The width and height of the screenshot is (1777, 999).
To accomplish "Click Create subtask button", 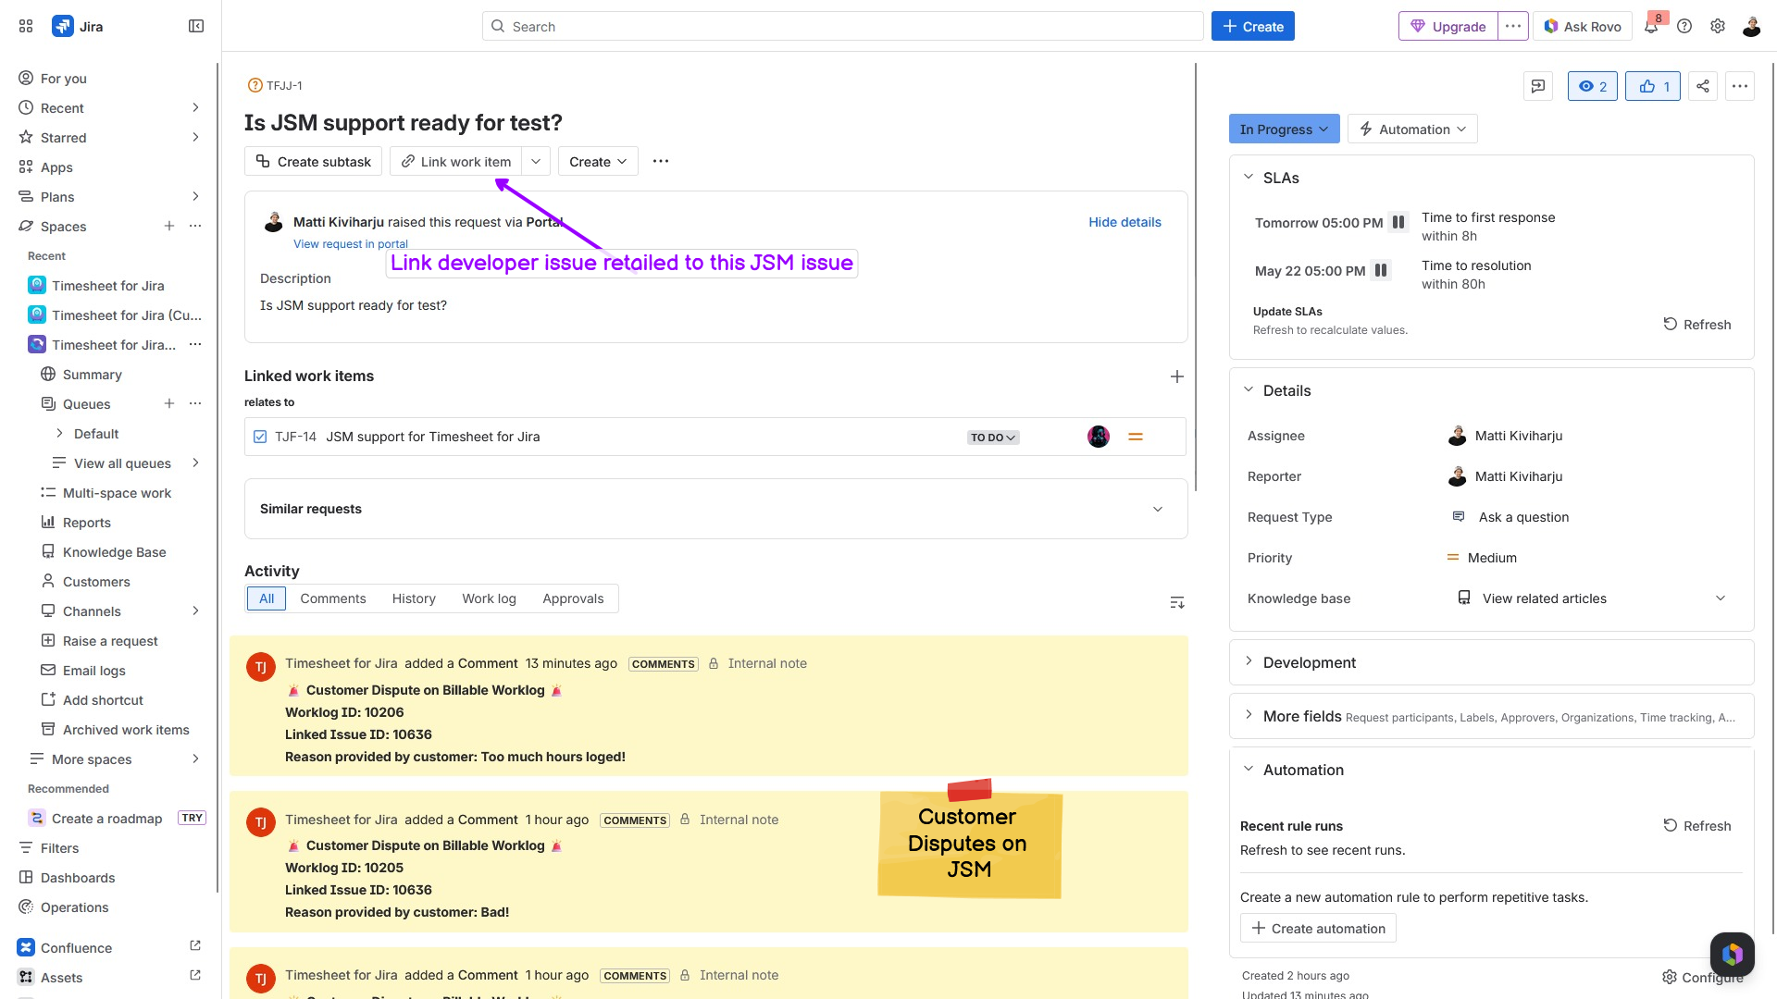I will [x=313, y=161].
